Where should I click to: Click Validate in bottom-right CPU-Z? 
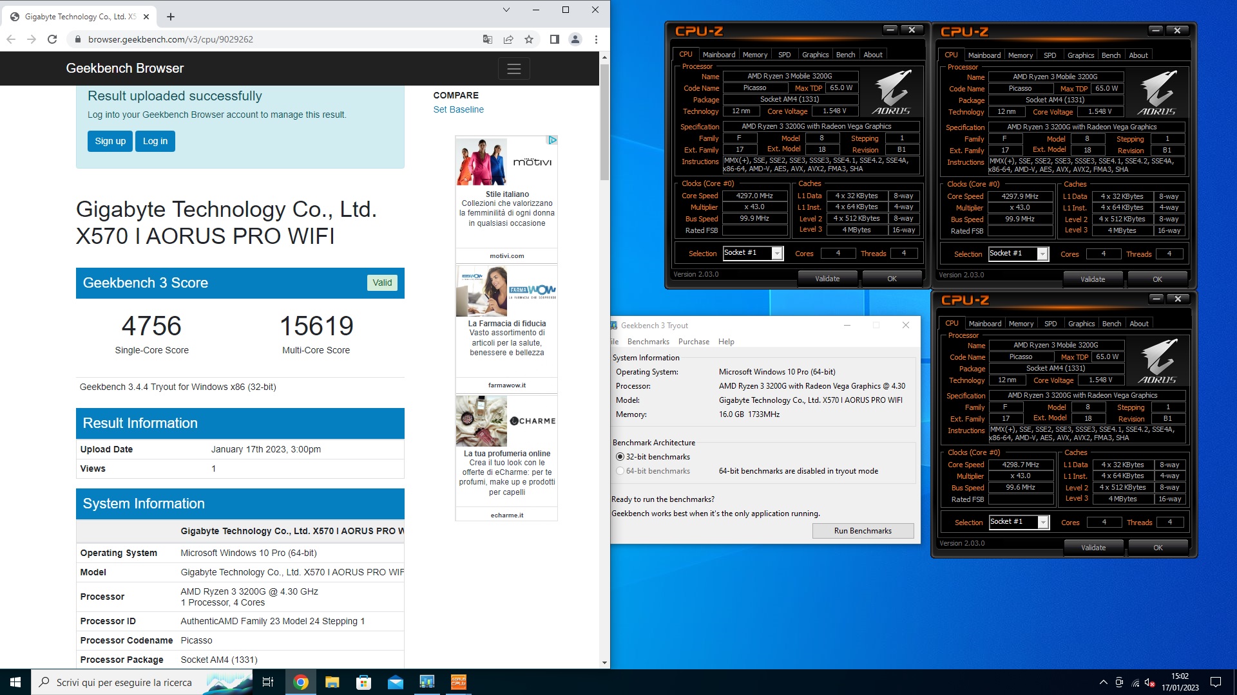pos(1093,548)
